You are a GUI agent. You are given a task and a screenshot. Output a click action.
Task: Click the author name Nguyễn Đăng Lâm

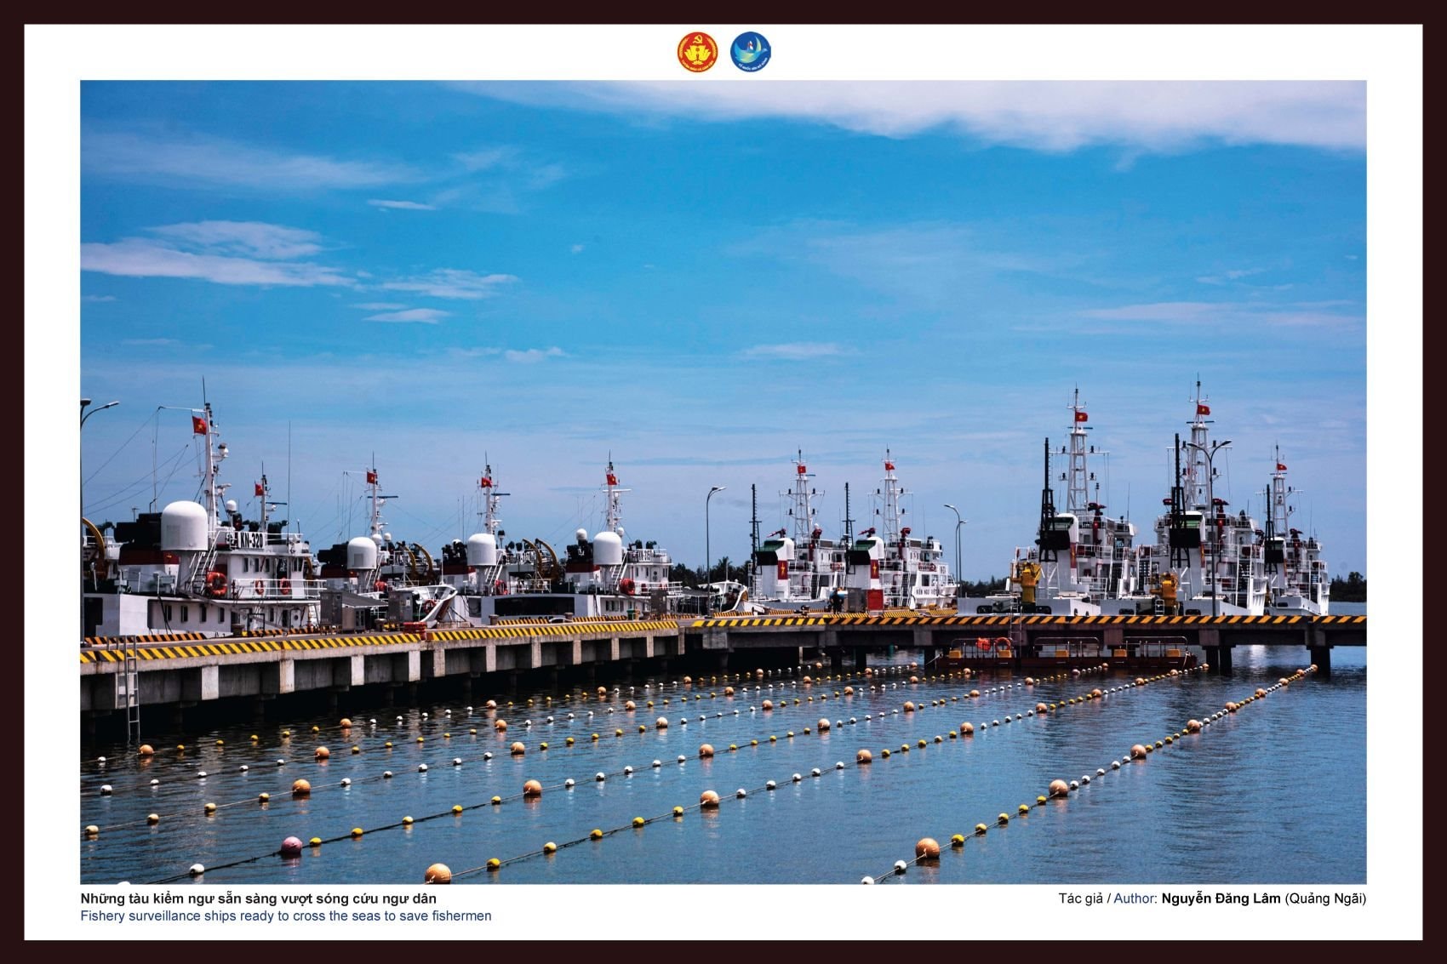pyautogui.click(x=1220, y=898)
